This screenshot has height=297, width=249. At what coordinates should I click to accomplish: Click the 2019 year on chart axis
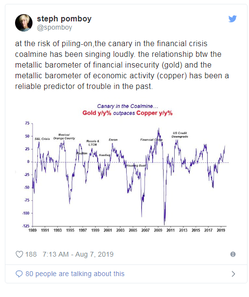pos(221,230)
